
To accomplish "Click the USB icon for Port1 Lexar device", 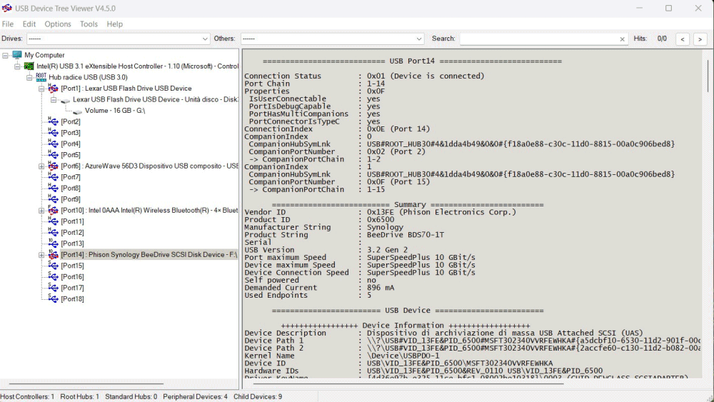I will 54,89.
